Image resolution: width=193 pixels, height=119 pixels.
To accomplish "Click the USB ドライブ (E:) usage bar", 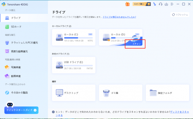I will pyautogui.click(x=78, y=65).
